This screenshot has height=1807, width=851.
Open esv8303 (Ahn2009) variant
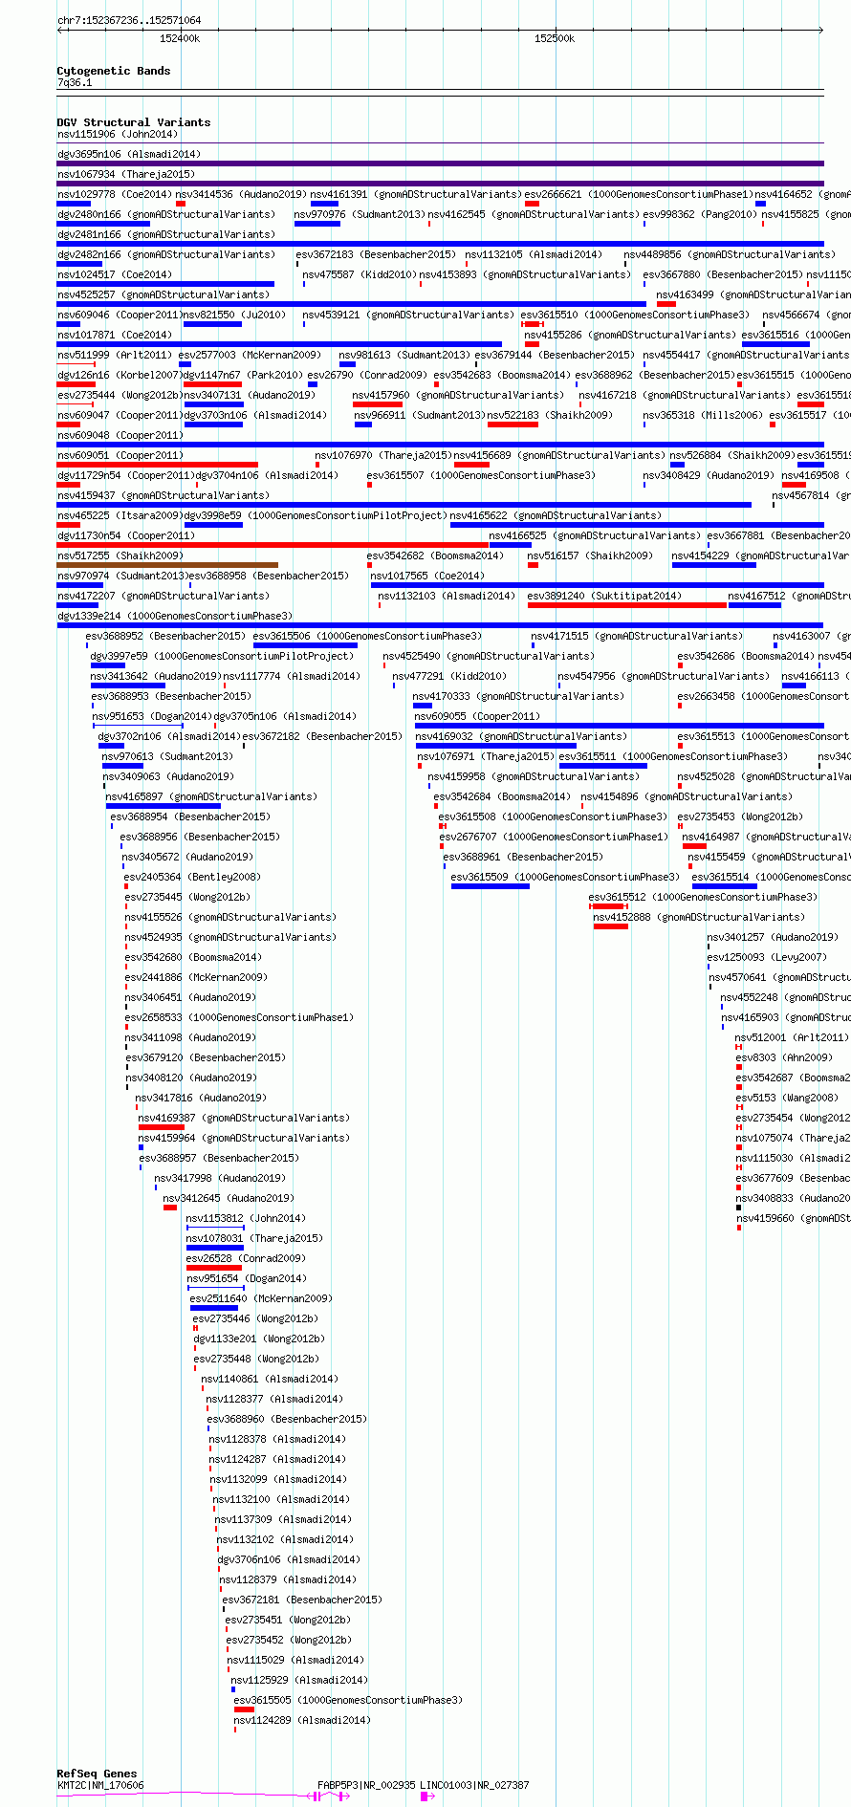pyautogui.click(x=784, y=1057)
